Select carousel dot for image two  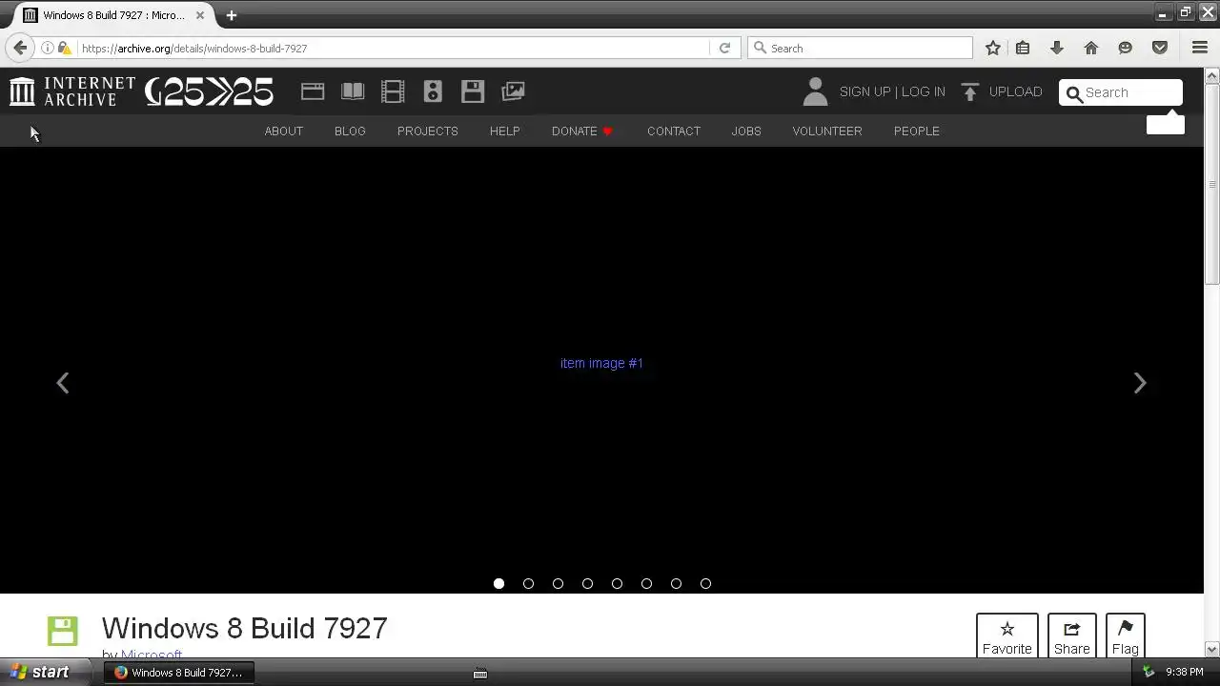[528, 583]
